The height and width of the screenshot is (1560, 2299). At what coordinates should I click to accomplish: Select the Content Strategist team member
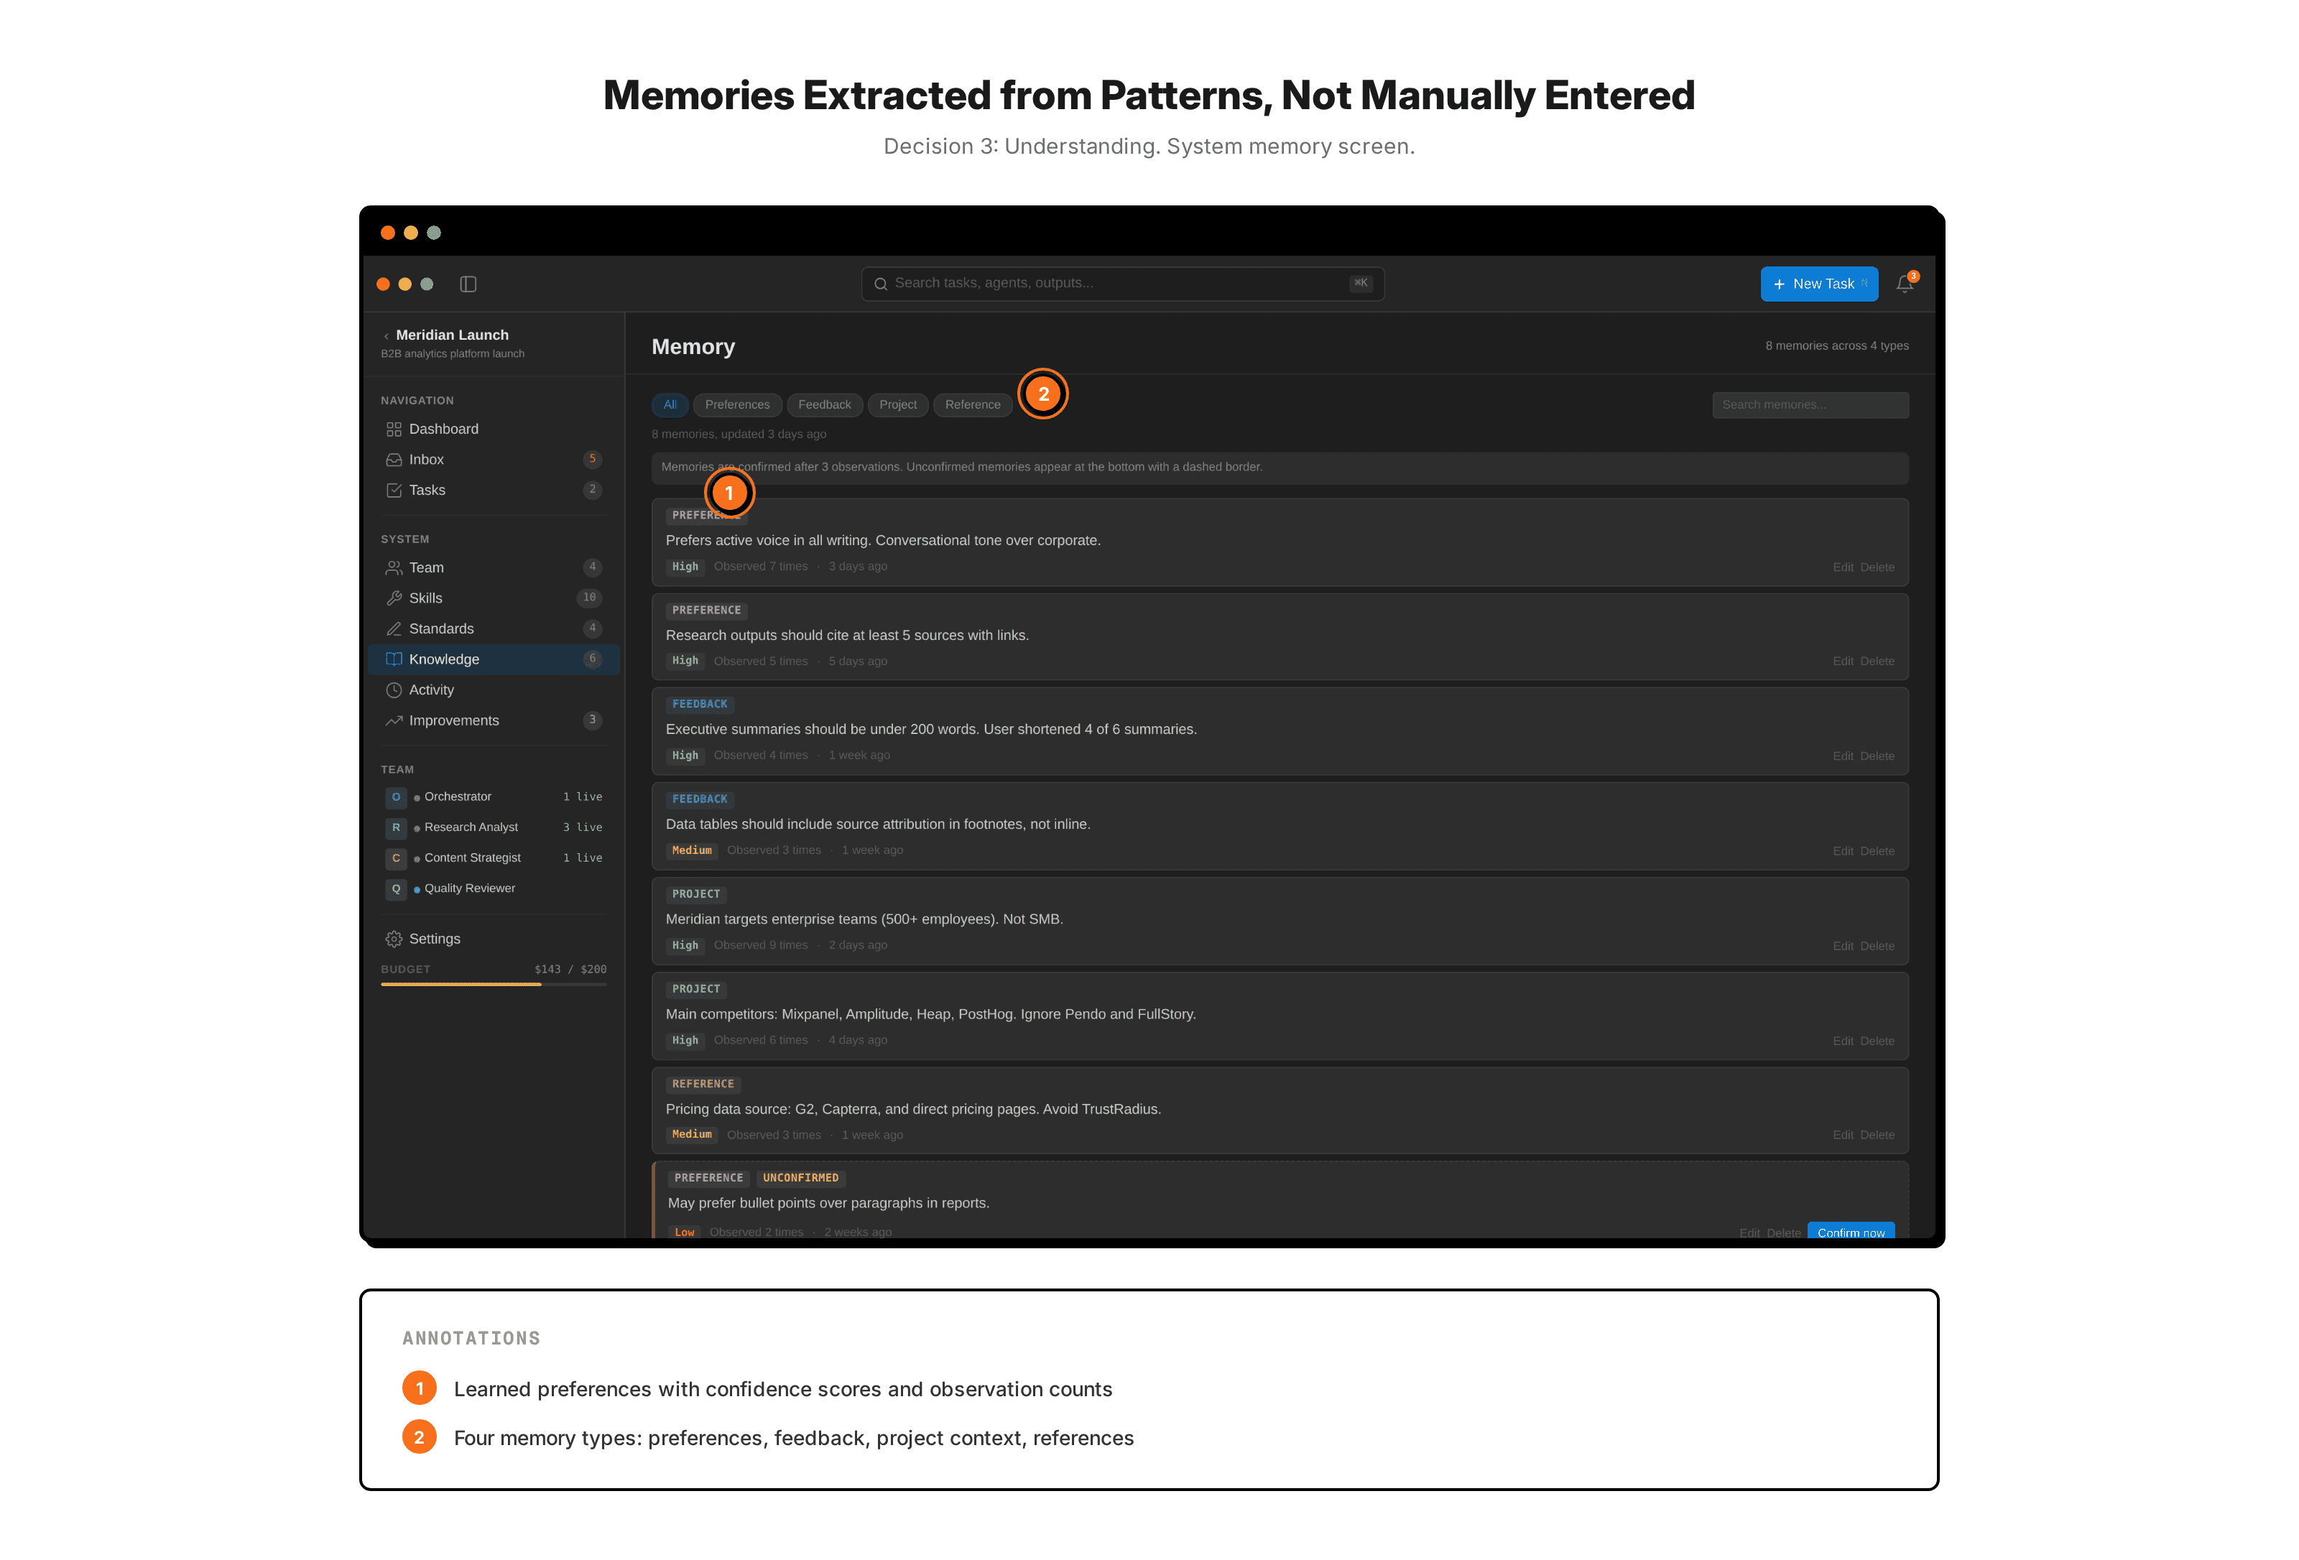(x=494, y=858)
